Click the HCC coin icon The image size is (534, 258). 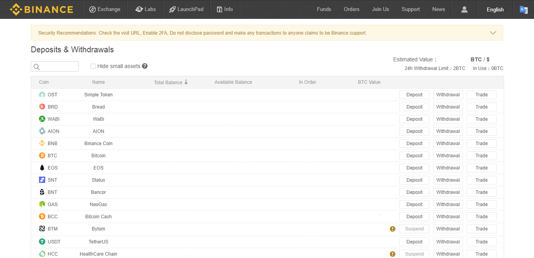(x=42, y=254)
